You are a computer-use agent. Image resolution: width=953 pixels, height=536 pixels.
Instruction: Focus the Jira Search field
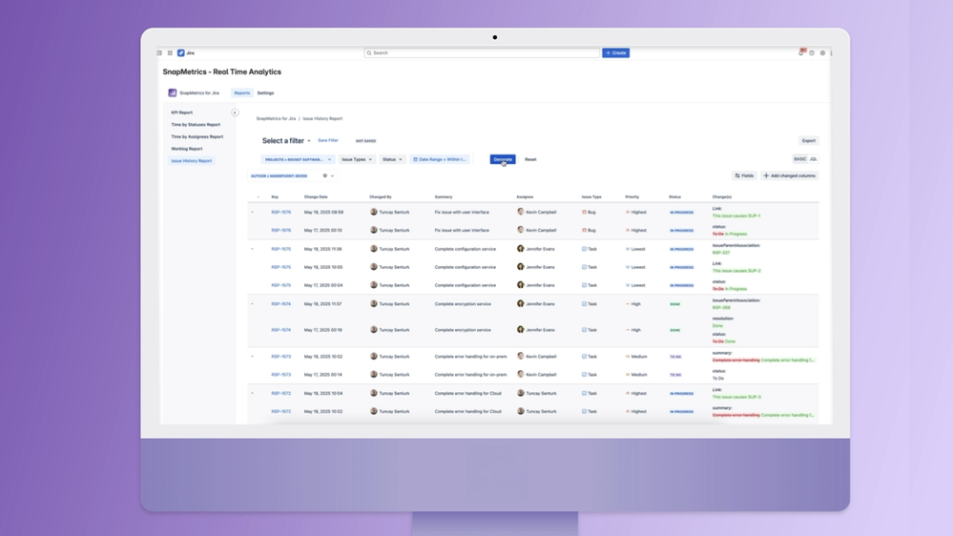tap(482, 52)
